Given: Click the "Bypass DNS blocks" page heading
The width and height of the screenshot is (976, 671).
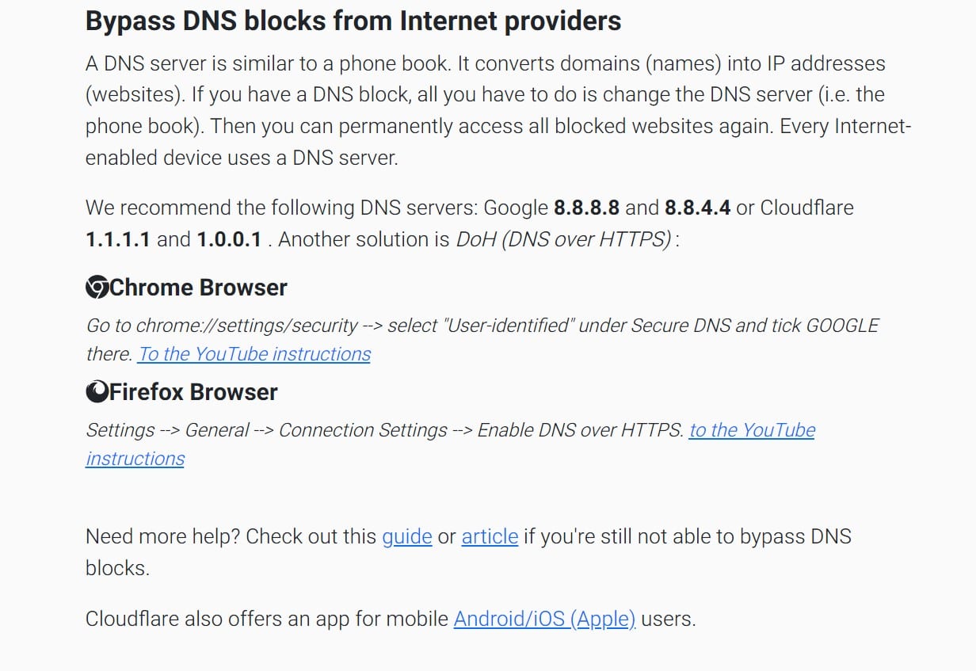Looking at the screenshot, I should [x=353, y=21].
